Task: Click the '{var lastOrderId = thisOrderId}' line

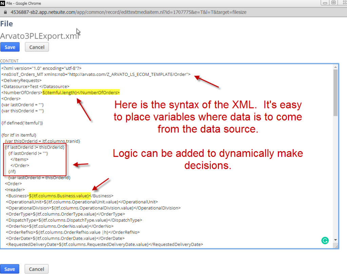Action: 39,178
